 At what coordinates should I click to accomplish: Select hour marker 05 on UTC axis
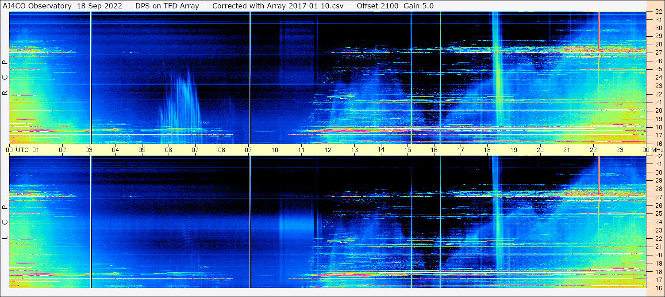click(x=142, y=150)
